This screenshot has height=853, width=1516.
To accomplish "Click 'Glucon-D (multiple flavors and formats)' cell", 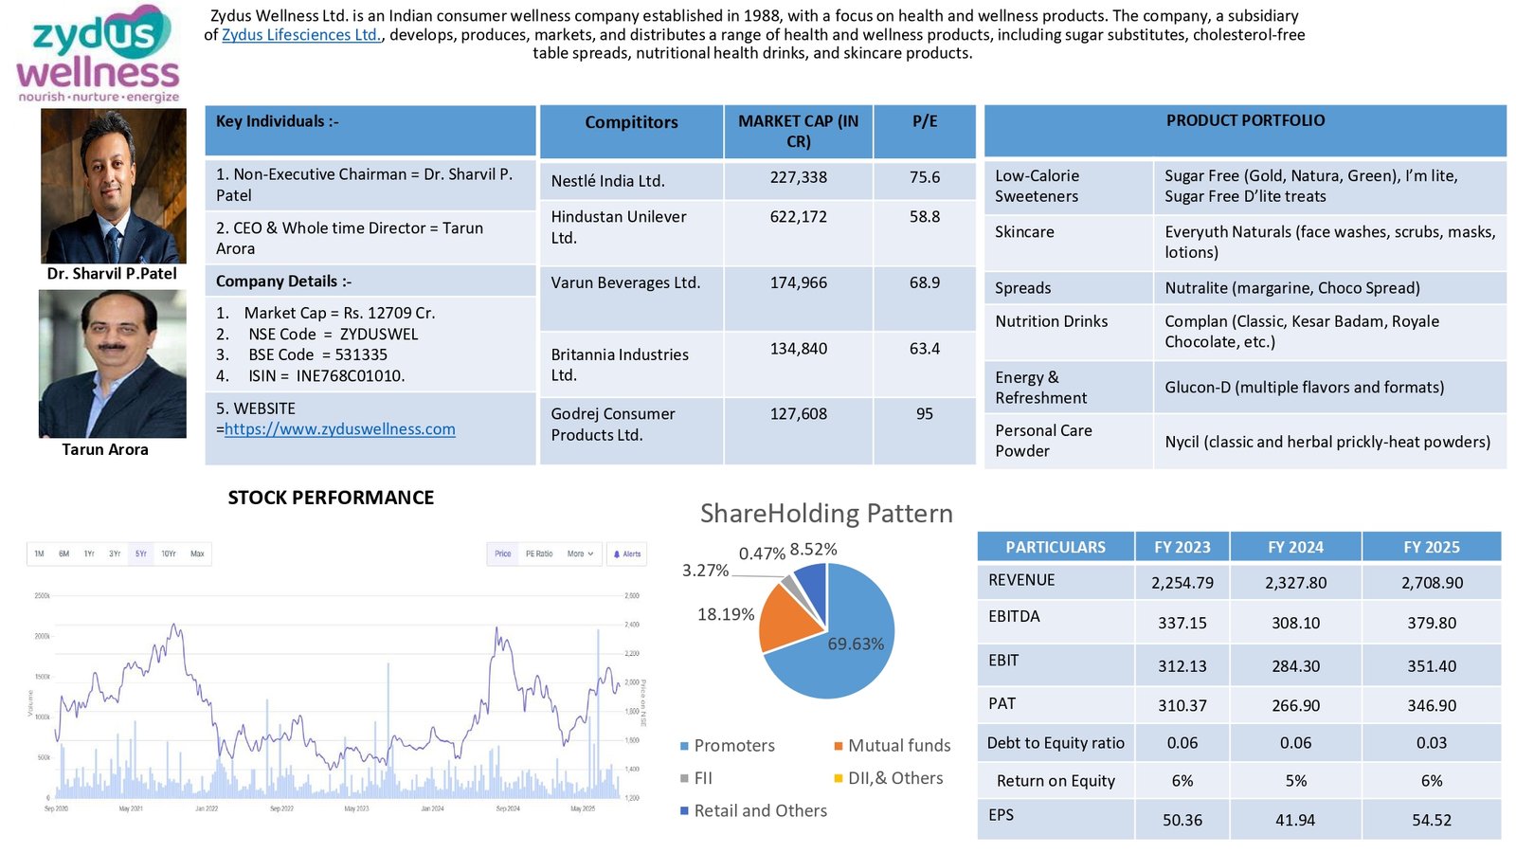I will pos(1329,387).
